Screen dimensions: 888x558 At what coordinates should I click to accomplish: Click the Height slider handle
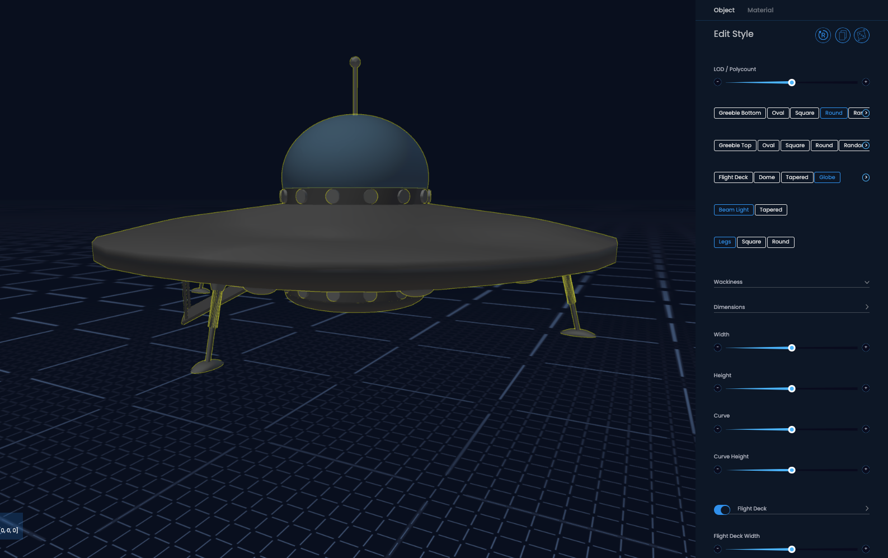coord(792,389)
